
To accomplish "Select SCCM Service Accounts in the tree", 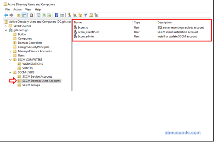I will 37,76.
